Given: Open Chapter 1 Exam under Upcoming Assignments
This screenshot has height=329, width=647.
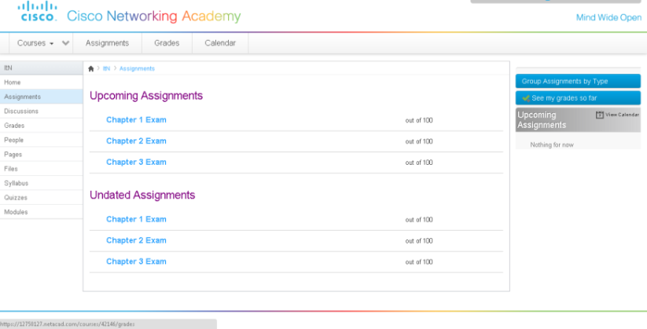Looking at the screenshot, I should (136, 120).
